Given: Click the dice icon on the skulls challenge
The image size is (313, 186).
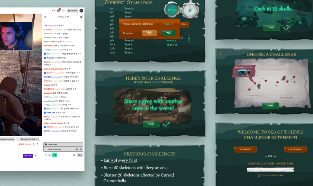Looking at the screenshot, I should point(287,28).
